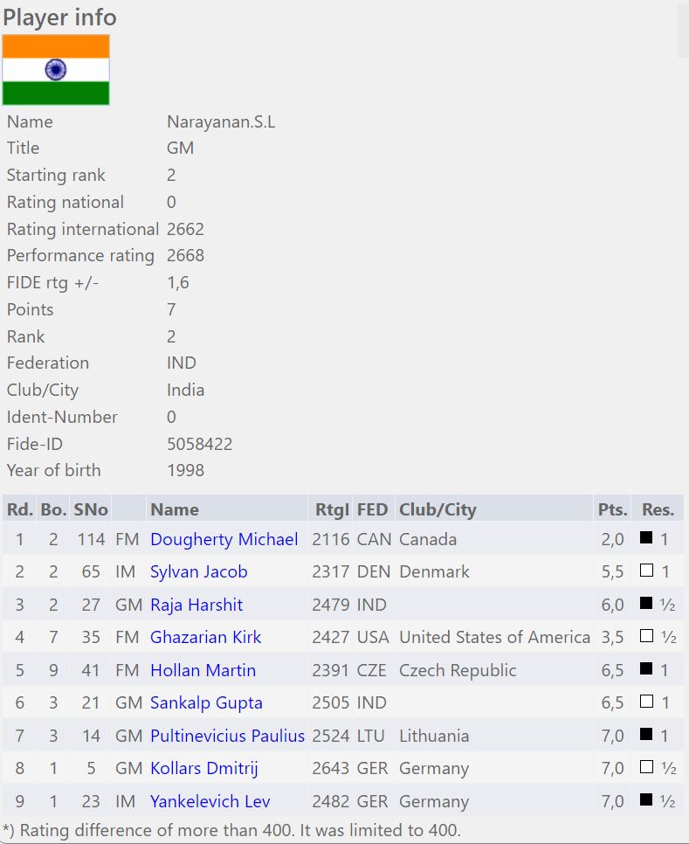
Task: Click the vertical scrollbar thumb
Action: click(x=683, y=31)
